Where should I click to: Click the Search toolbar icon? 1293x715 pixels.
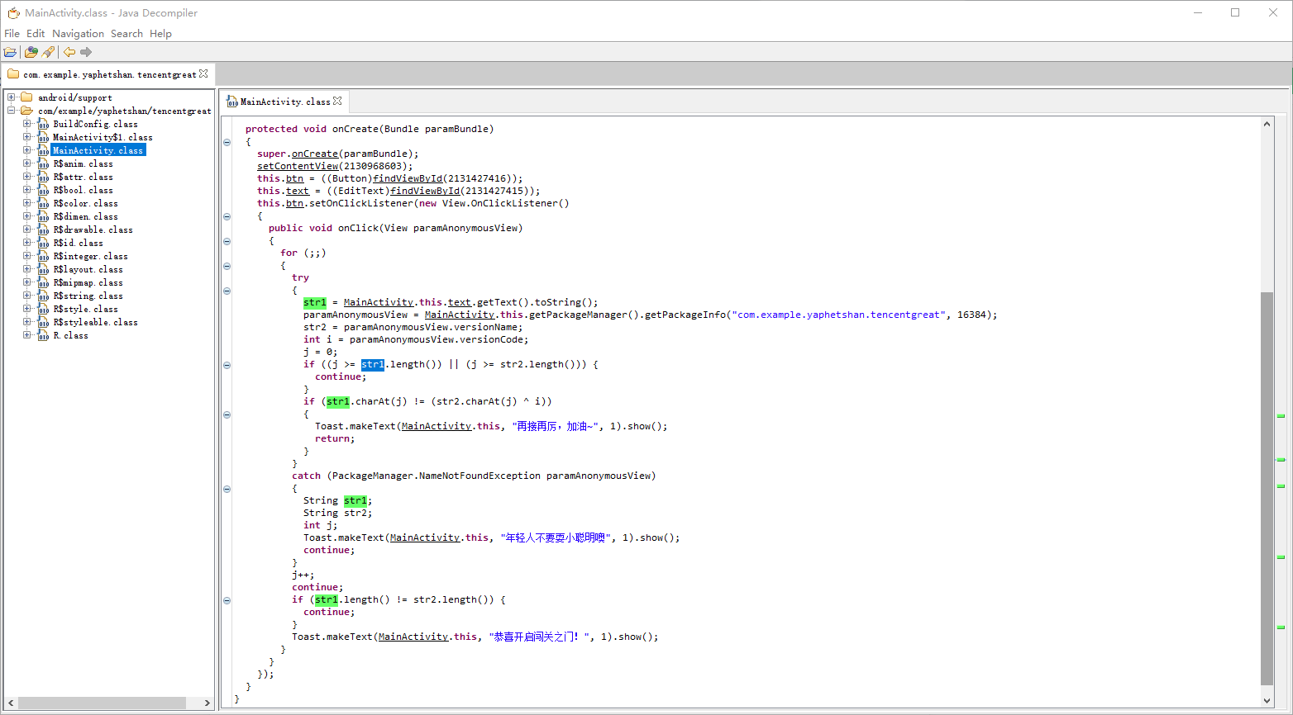(x=48, y=52)
